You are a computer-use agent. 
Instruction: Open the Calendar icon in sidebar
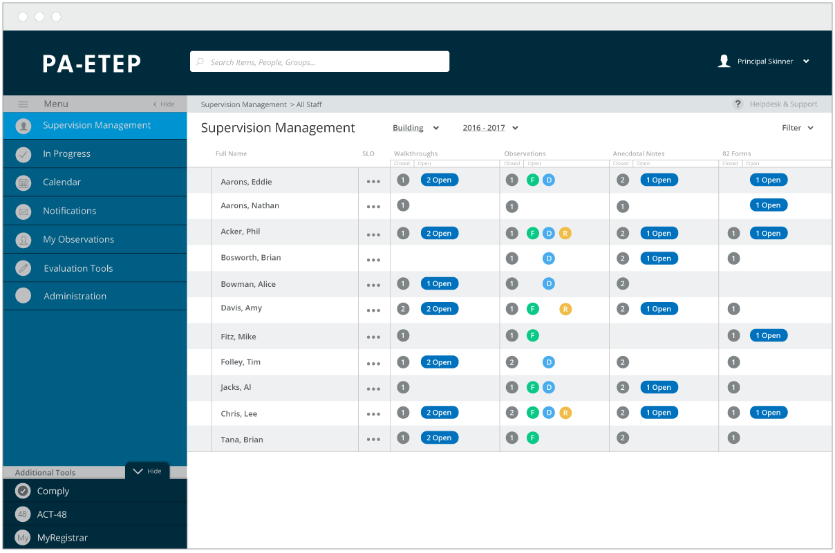coord(24,183)
